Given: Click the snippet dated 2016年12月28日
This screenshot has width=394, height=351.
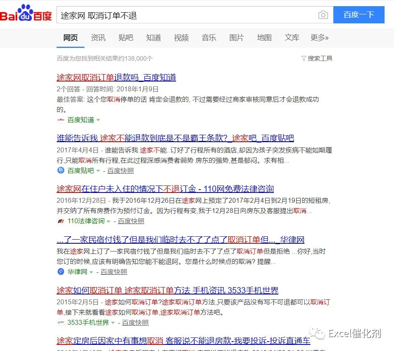Looking at the screenshot, I should (x=194, y=206).
